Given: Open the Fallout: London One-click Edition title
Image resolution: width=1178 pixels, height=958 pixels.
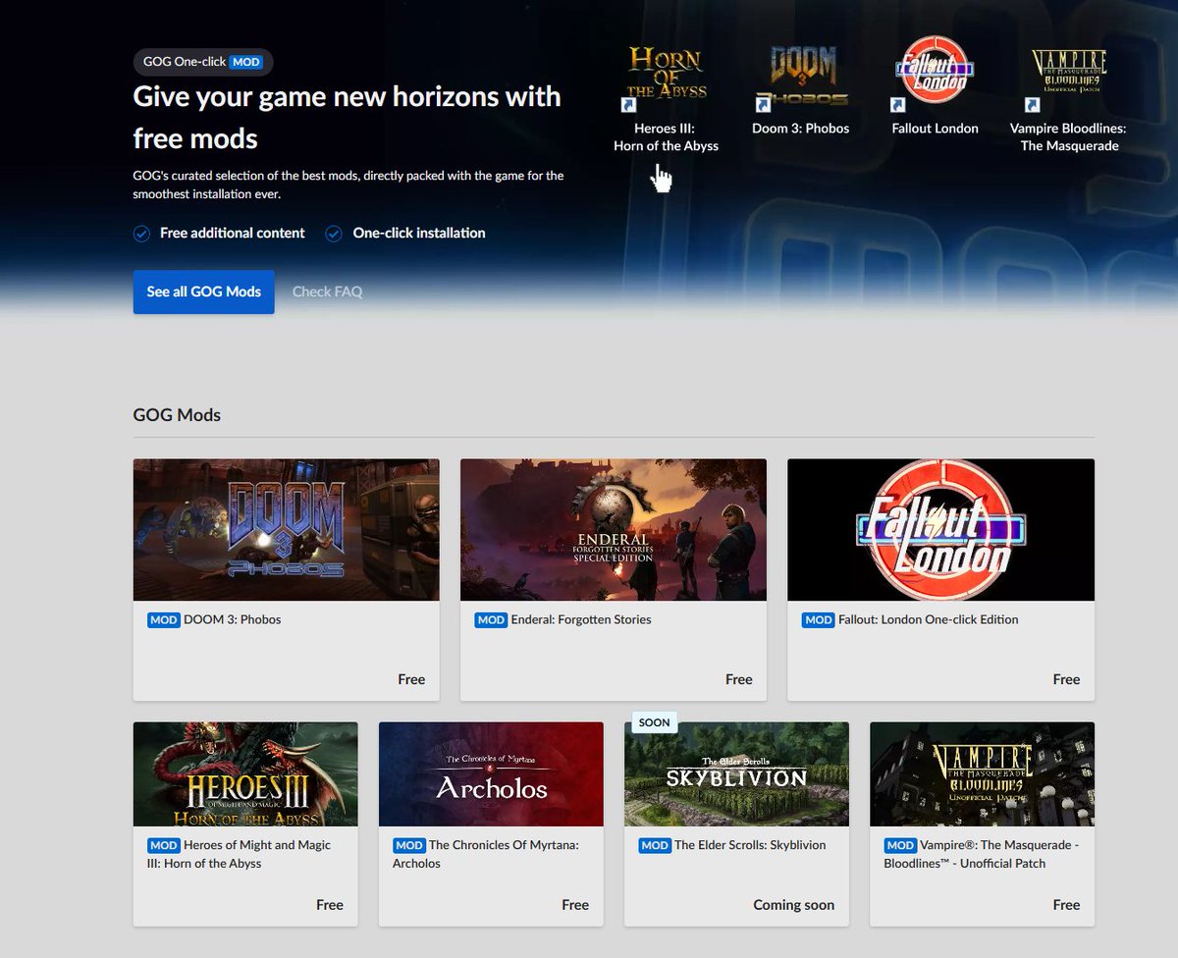Looking at the screenshot, I should pos(929,620).
